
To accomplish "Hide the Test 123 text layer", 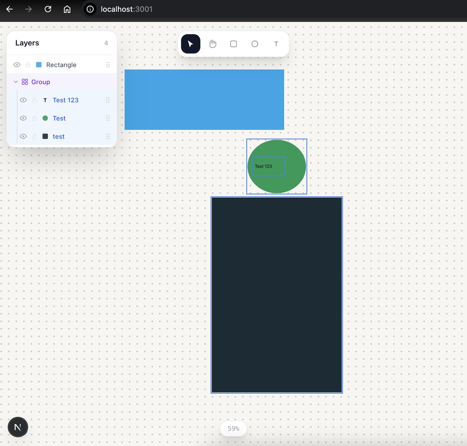I will tap(23, 100).
